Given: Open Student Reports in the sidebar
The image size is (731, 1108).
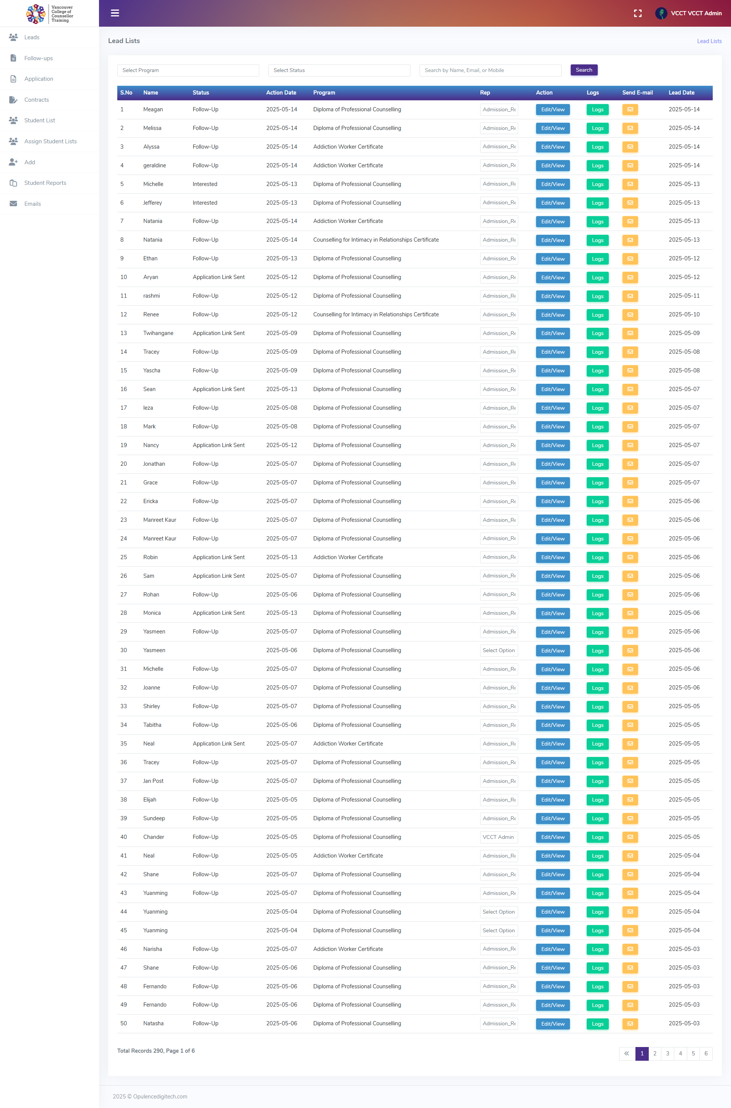Looking at the screenshot, I should pos(45,183).
